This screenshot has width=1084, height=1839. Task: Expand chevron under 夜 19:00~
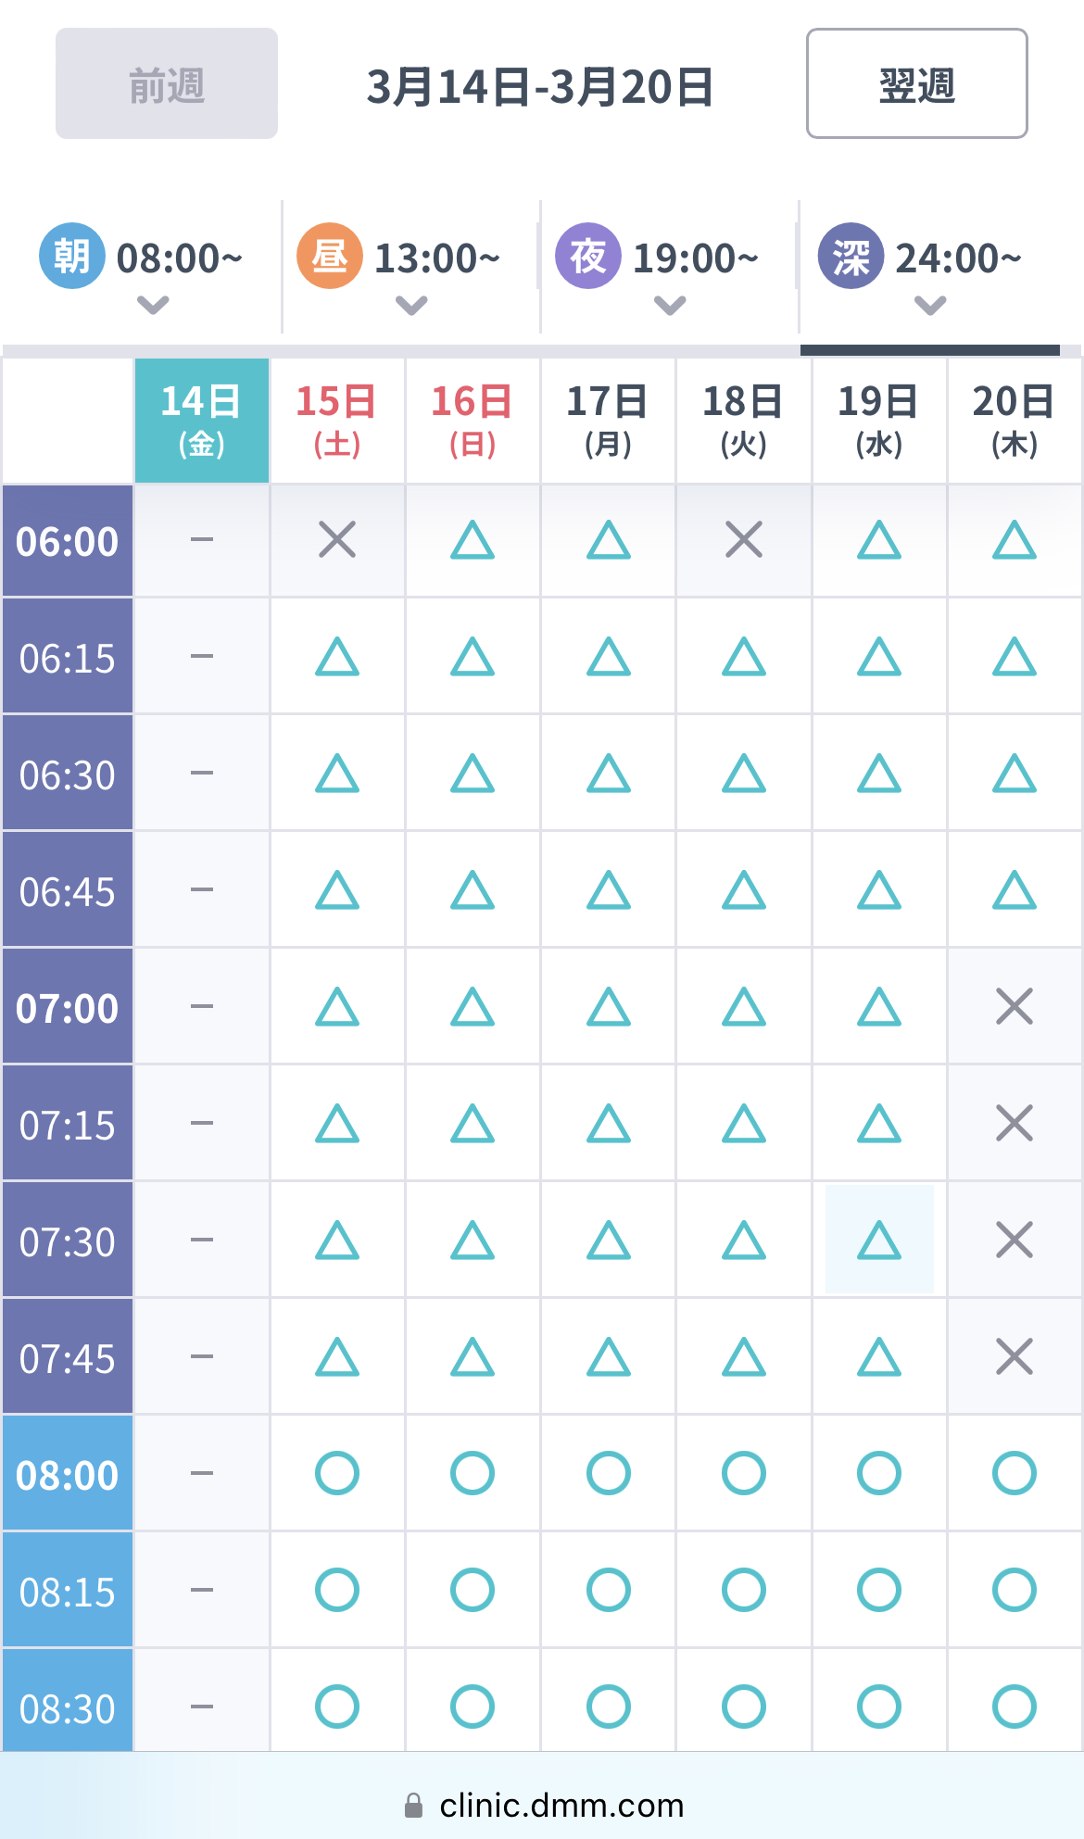pos(670,305)
